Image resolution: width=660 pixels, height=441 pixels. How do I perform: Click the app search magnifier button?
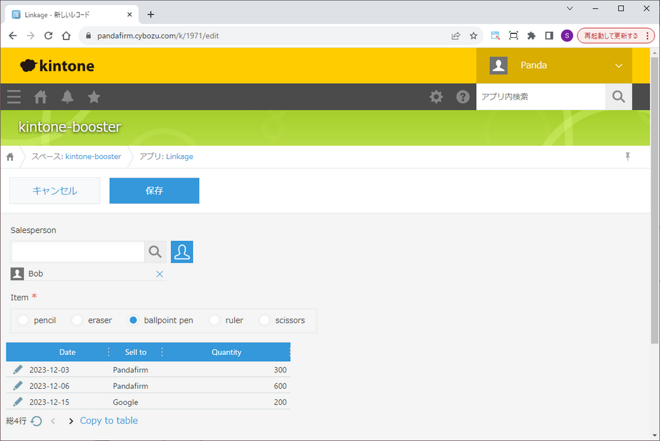618,97
